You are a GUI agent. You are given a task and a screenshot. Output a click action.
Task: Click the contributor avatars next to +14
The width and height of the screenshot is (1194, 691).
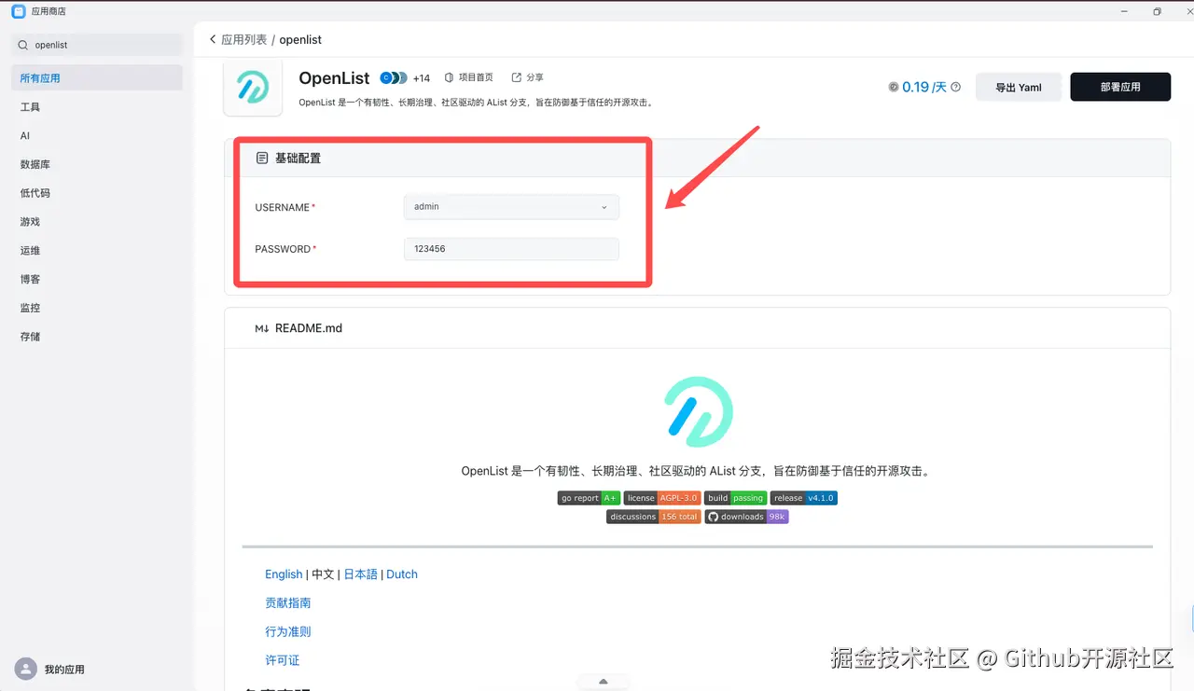394,77
